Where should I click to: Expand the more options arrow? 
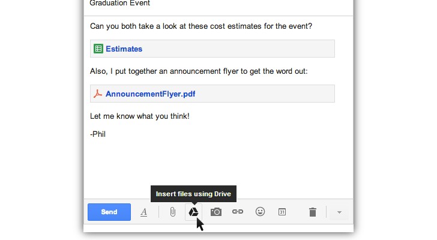(x=339, y=212)
